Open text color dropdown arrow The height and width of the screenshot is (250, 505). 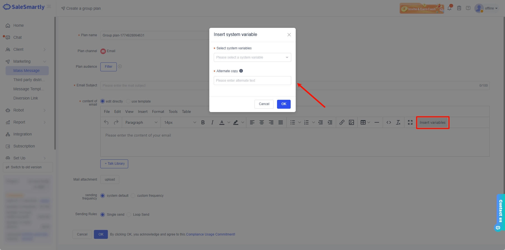pos(229,122)
